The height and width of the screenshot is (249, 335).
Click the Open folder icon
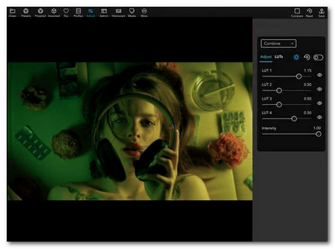coord(12,11)
